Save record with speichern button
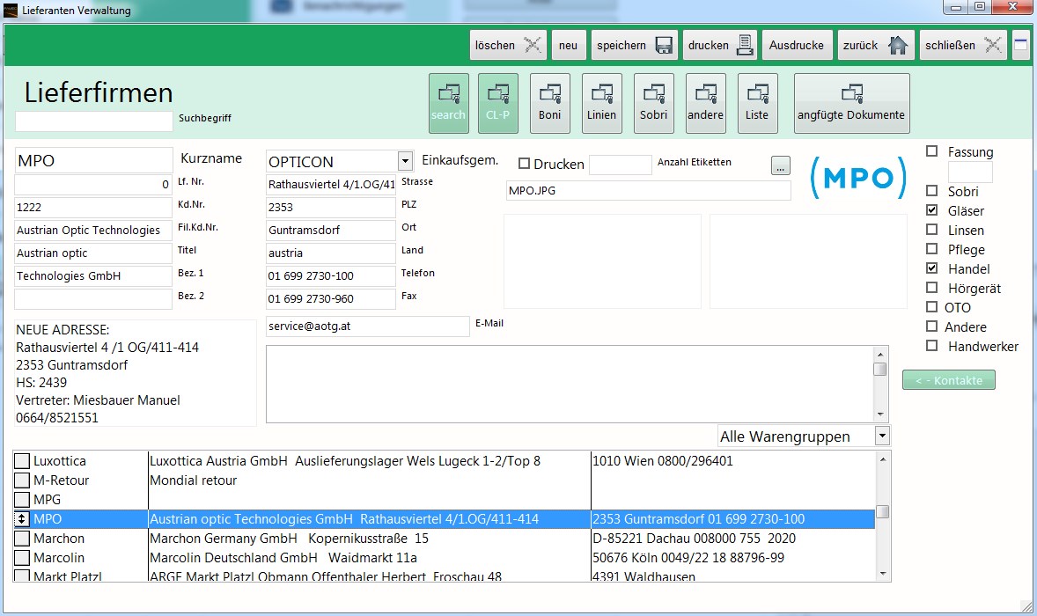Image resolution: width=1037 pixels, height=616 pixels. click(x=634, y=45)
